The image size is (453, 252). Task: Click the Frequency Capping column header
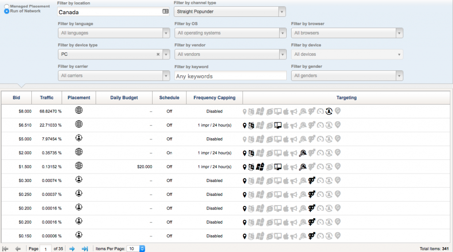(215, 98)
